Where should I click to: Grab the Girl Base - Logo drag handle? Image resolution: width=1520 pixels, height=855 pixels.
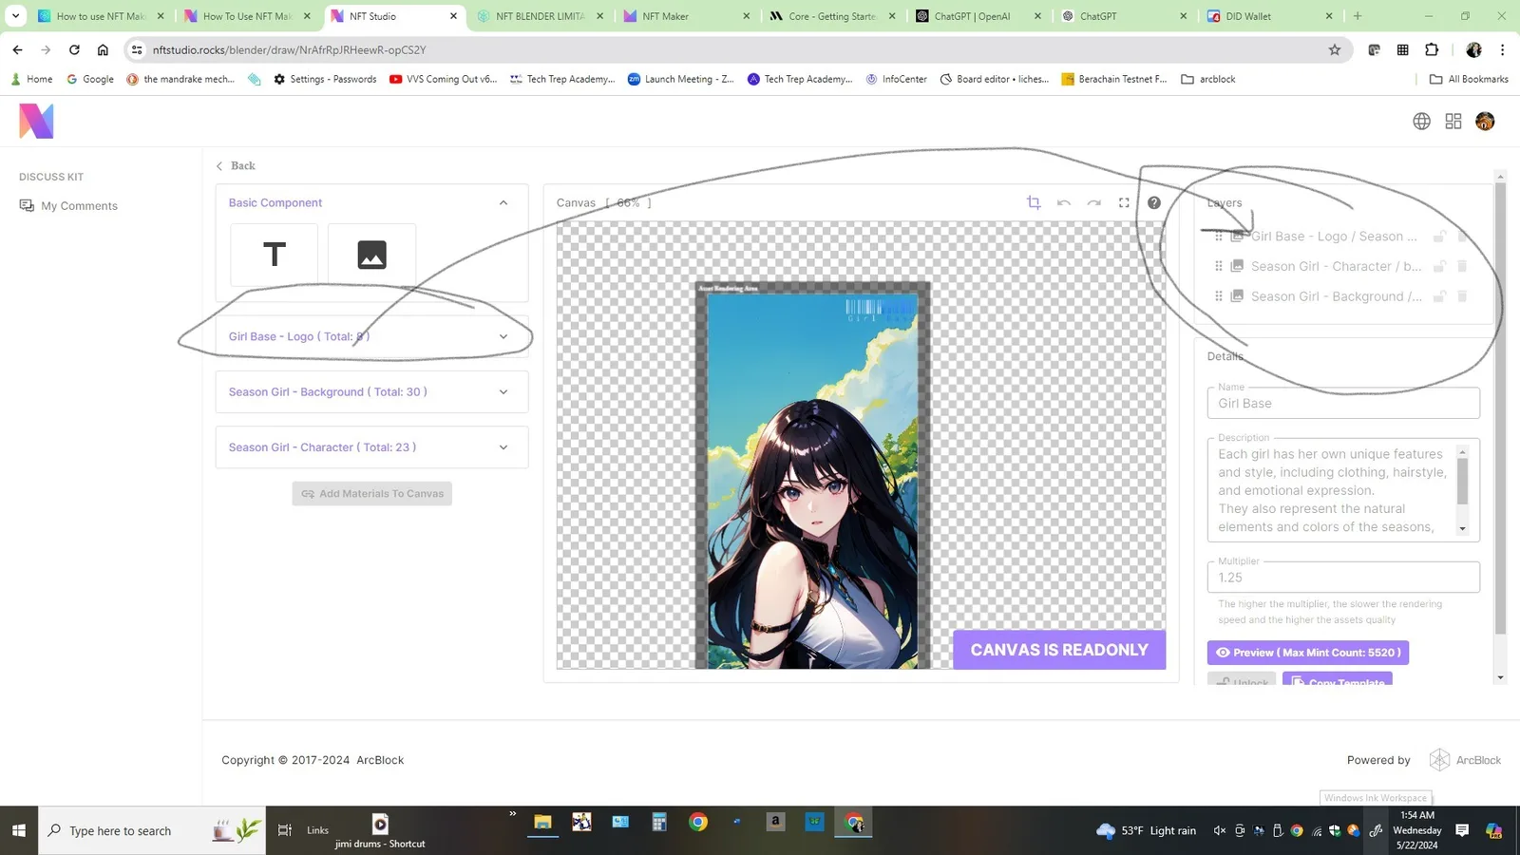pyautogui.click(x=1219, y=237)
